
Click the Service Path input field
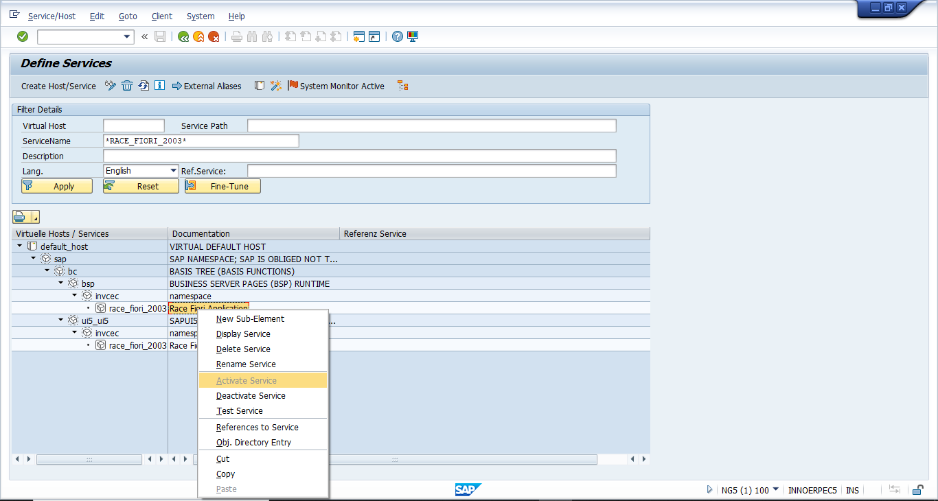click(x=432, y=126)
